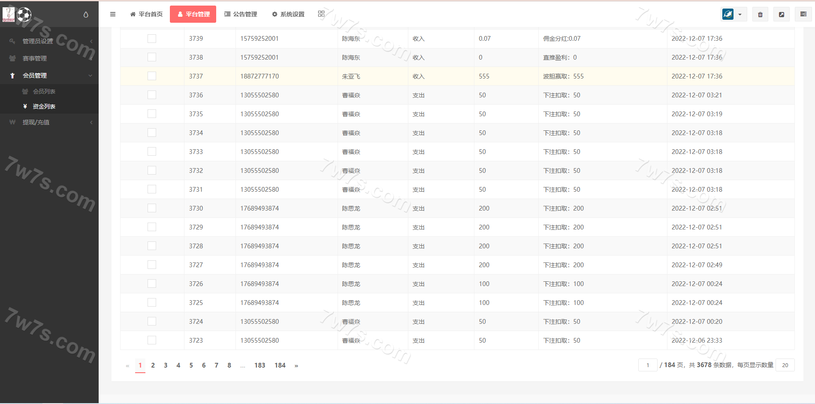Open the 公告管理 top menu
The height and width of the screenshot is (404, 815).
pyautogui.click(x=241, y=14)
